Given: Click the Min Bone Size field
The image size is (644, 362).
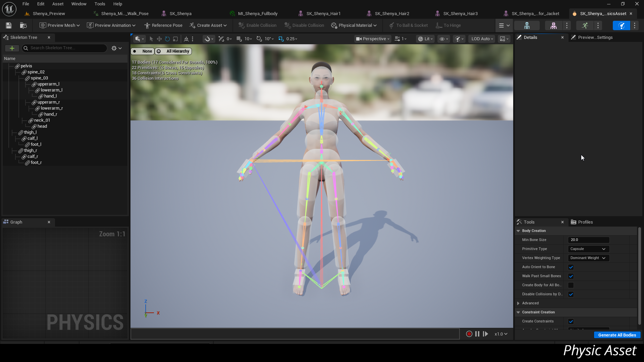Looking at the screenshot, I should (588, 240).
